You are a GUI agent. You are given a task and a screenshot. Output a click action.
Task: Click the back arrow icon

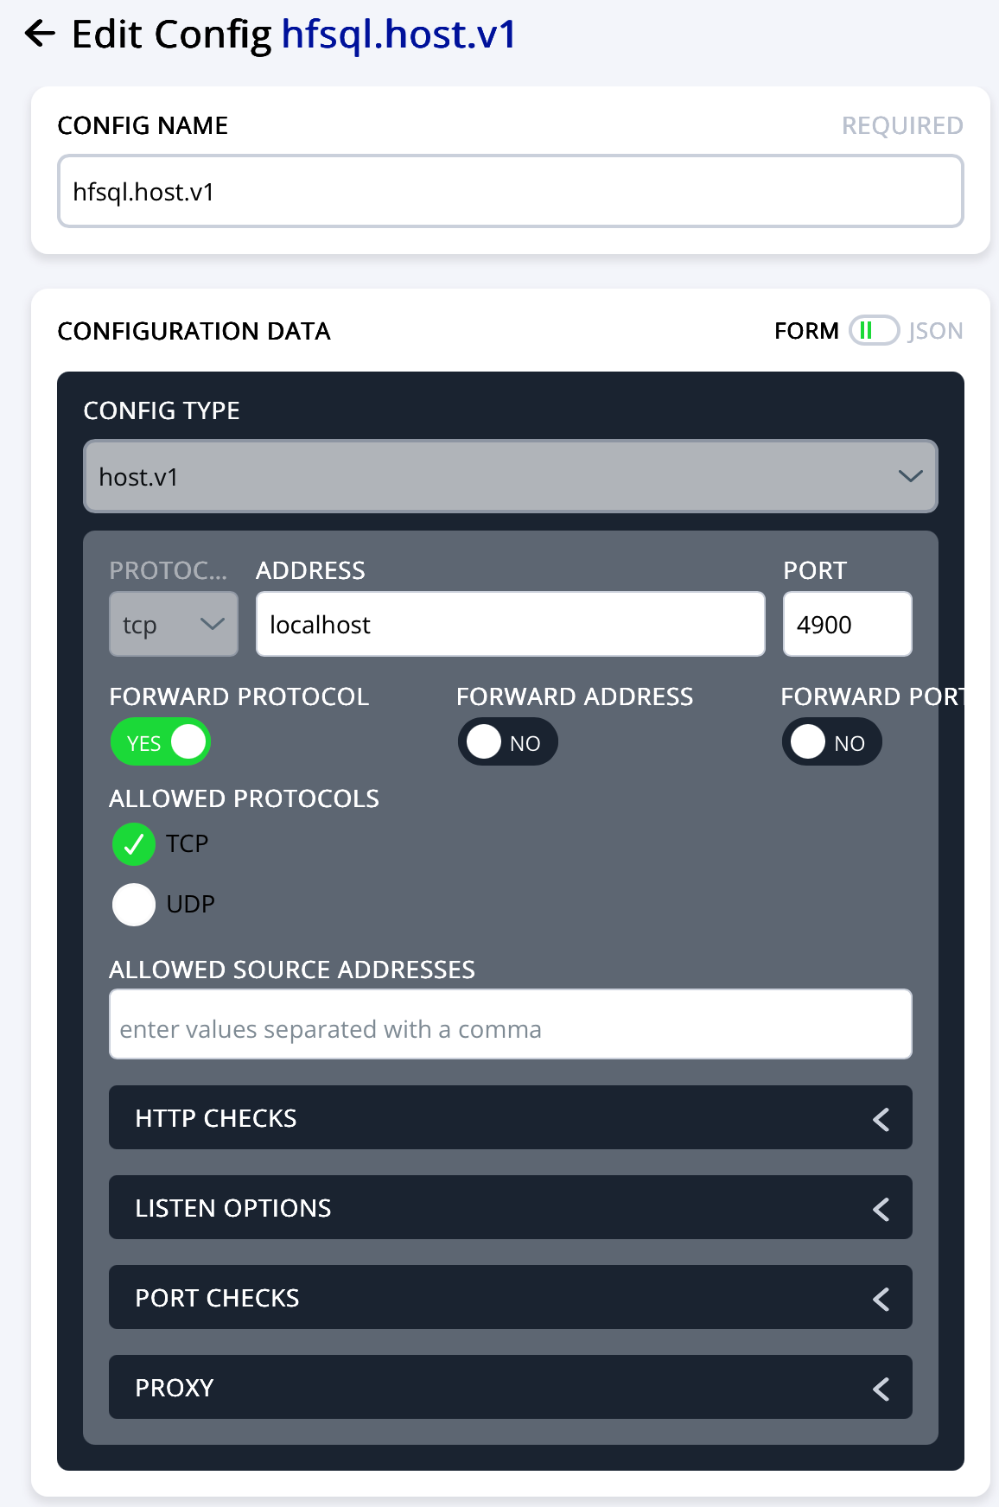tap(40, 35)
